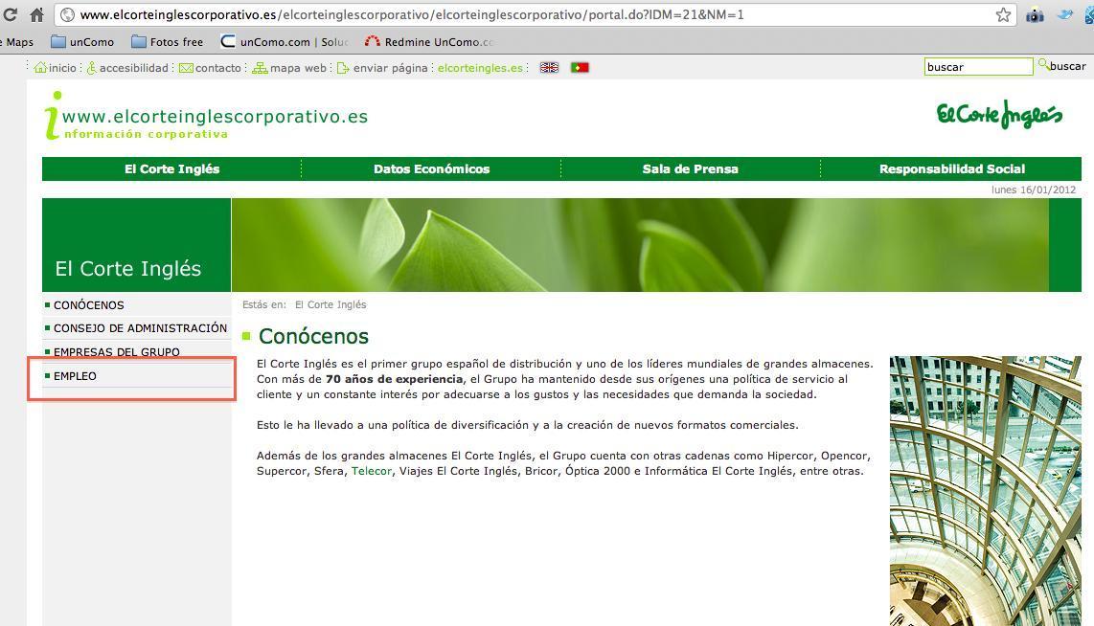This screenshot has height=626, width=1094.
Task: Select EMPLEO in the sidebar
Action: click(75, 376)
